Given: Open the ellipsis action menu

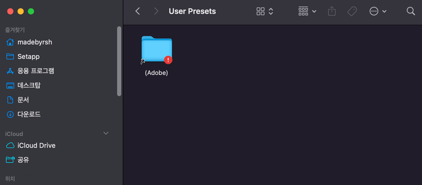Looking at the screenshot, I should pyautogui.click(x=374, y=11).
